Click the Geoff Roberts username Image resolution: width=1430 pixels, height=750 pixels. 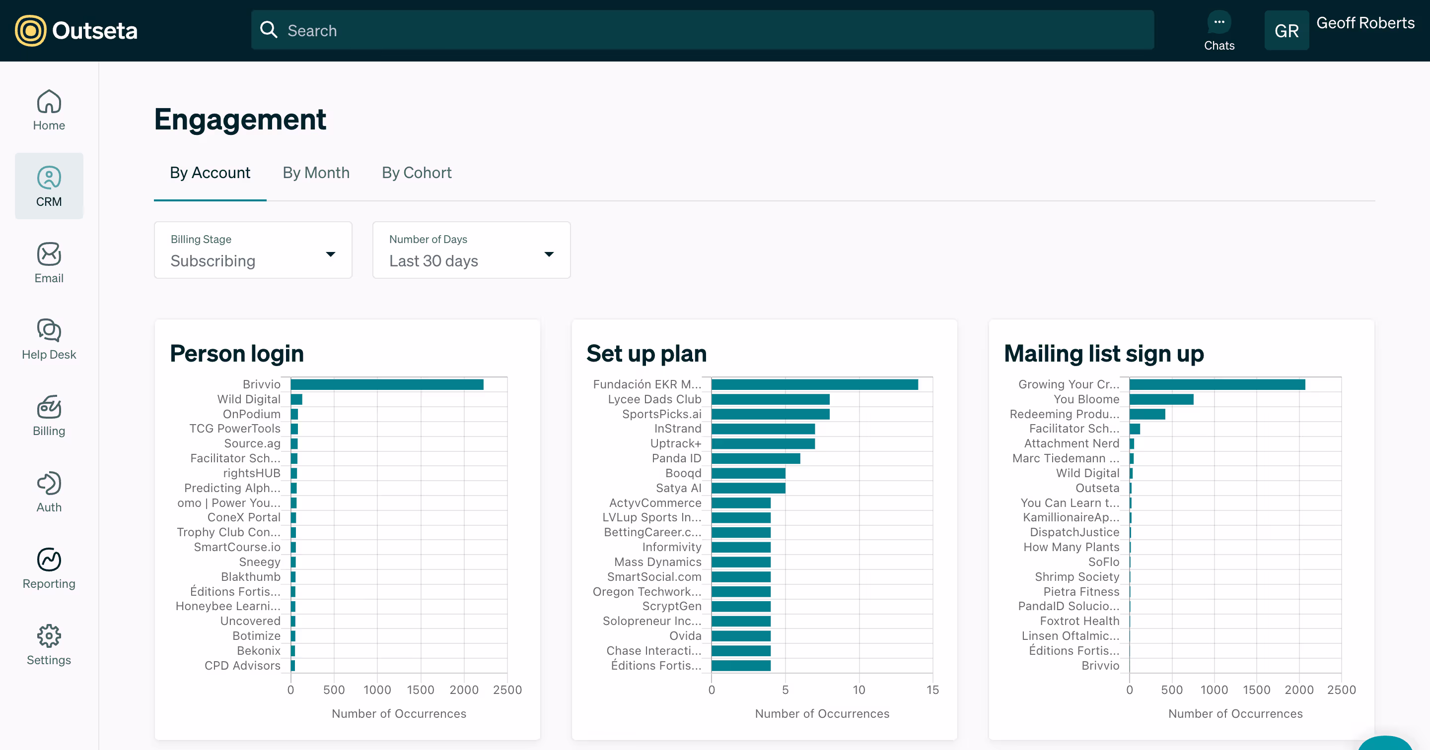click(x=1365, y=23)
